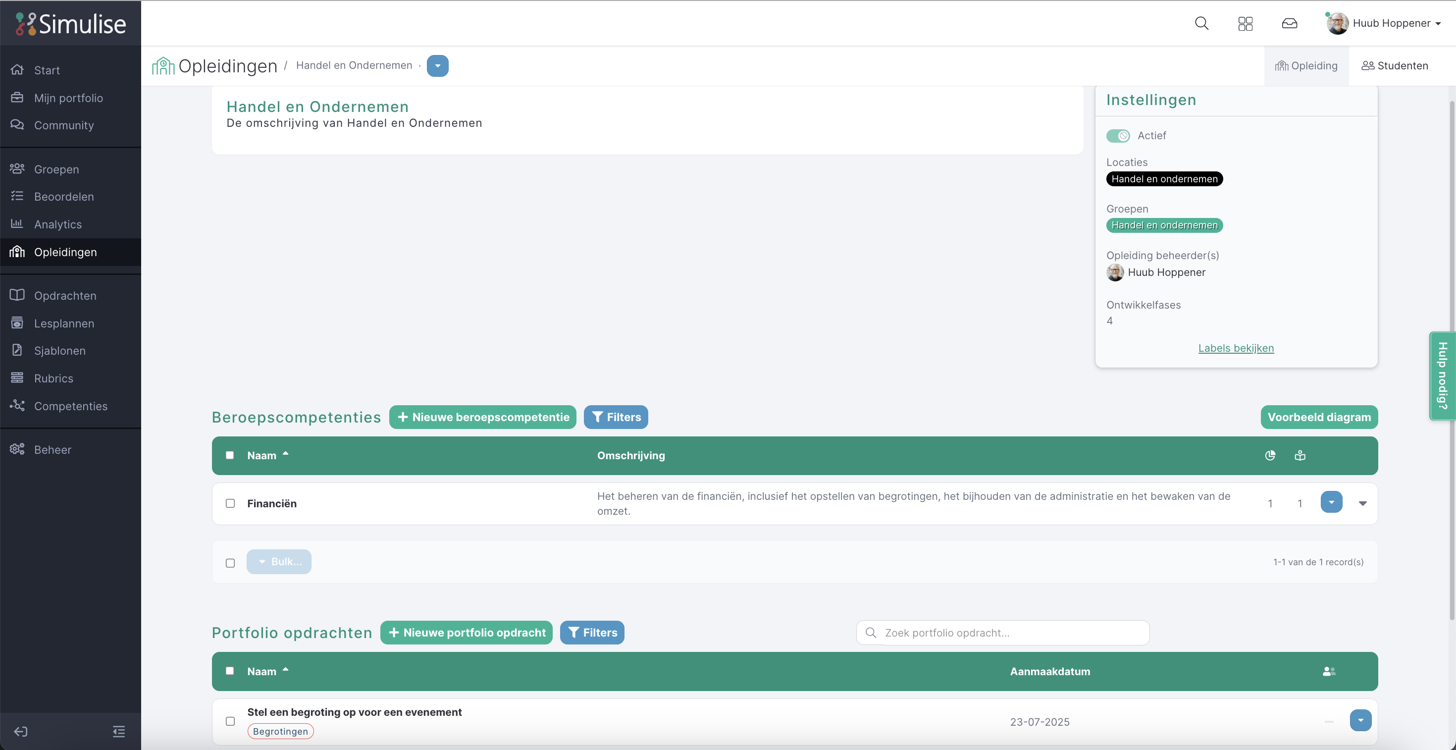
Task: Open the actions dropdown on the begroting opdracht row
Action: [x=1360, y=720]
